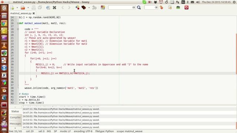This screenshot has width=237, height=133.
Task: Save the current file with the toolbar icon
Action: tap(34, 7)
